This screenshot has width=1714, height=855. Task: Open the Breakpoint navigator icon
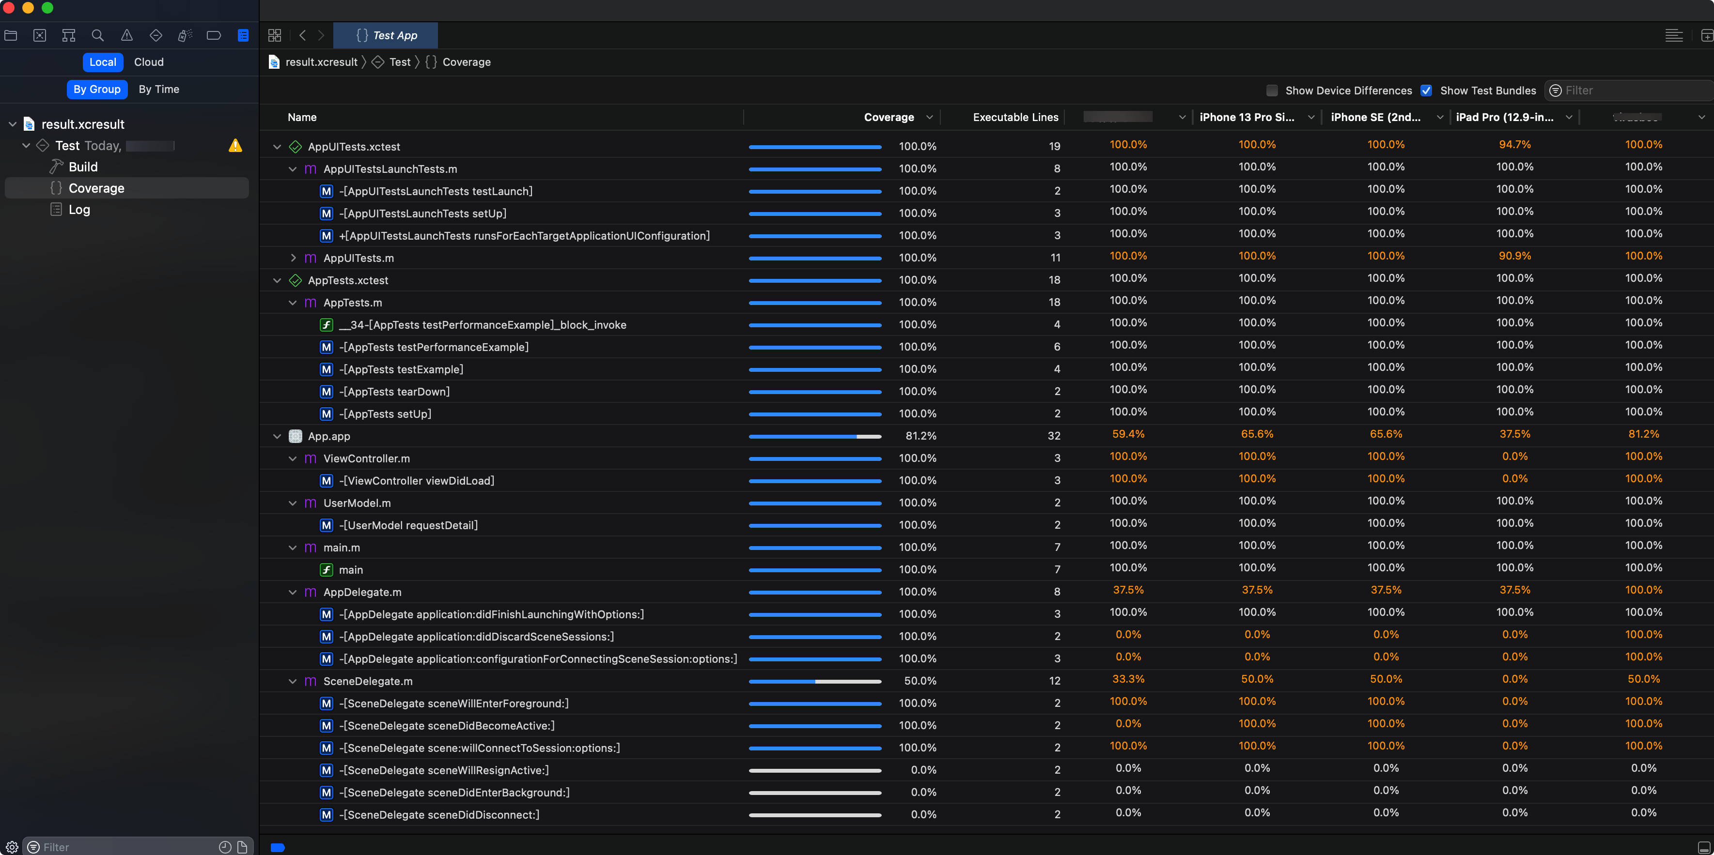tap(214, 35)
